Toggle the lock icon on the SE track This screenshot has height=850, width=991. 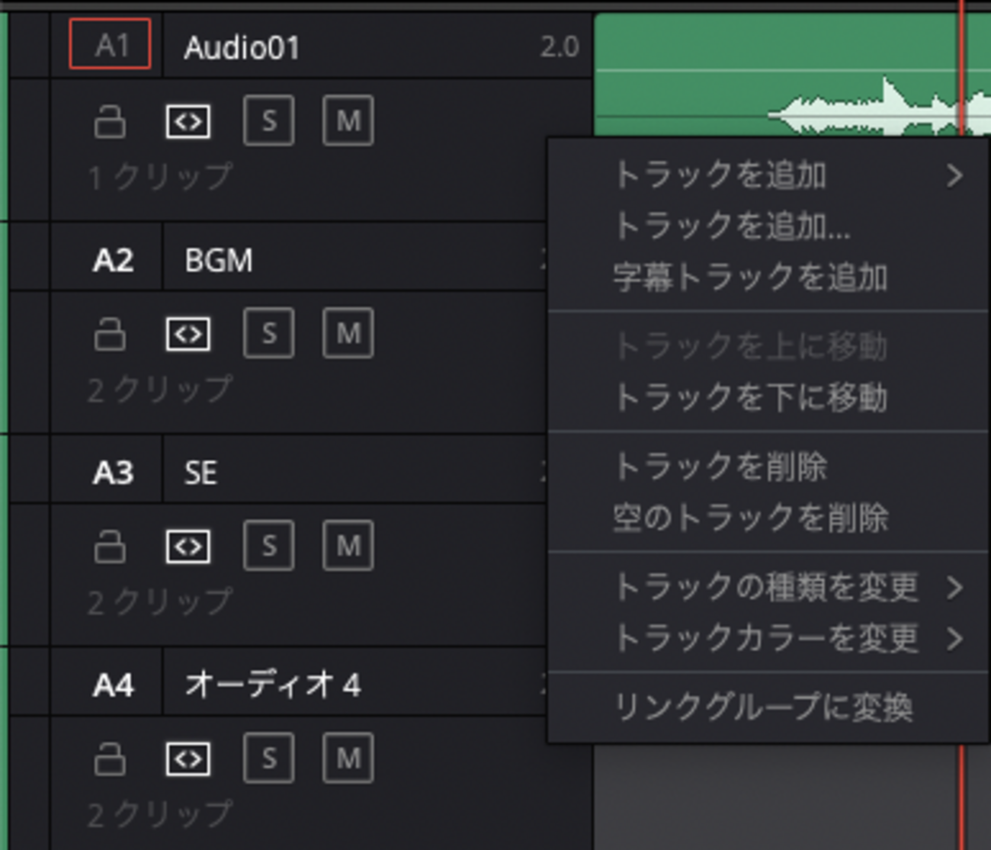(110, 546)
